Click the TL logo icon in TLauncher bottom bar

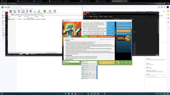[118, 63]
